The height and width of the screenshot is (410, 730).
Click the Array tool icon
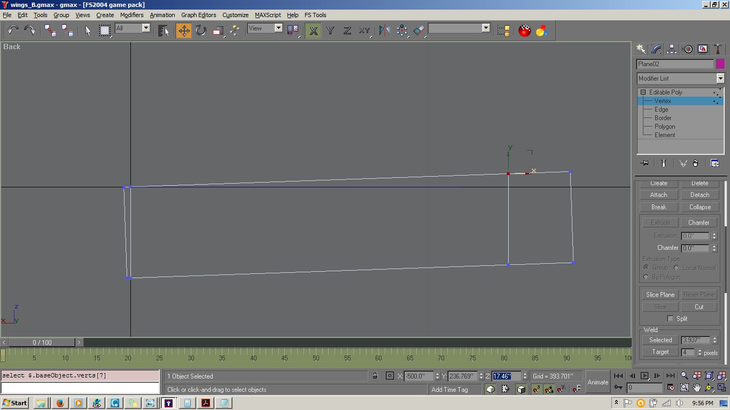point(402,30)
